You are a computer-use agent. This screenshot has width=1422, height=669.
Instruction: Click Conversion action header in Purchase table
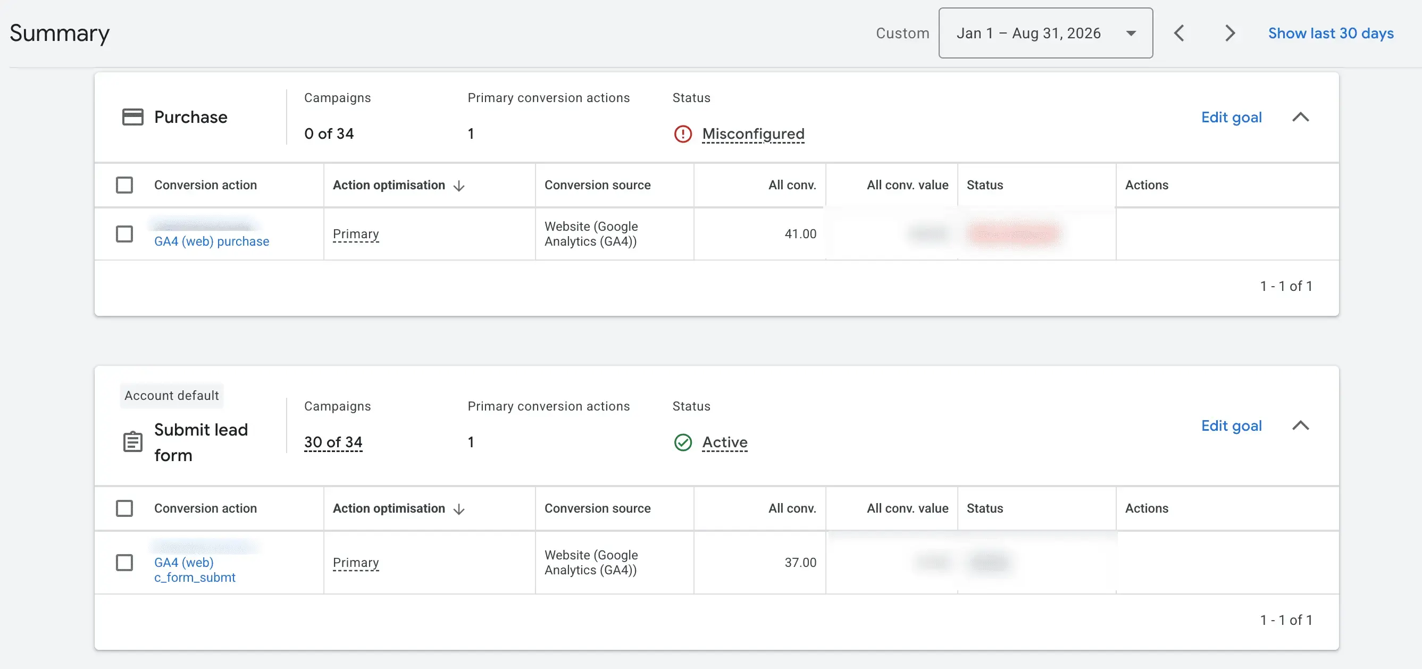pos(205,185)
